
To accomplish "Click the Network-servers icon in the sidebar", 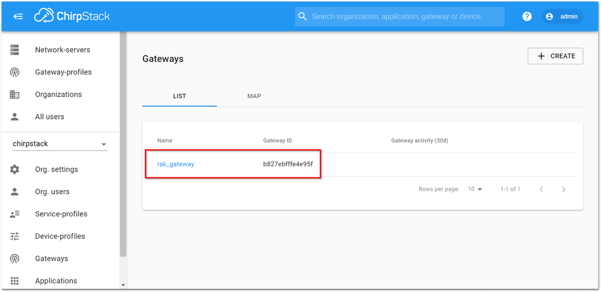I will pyautogui.click(x=15, y=50).
